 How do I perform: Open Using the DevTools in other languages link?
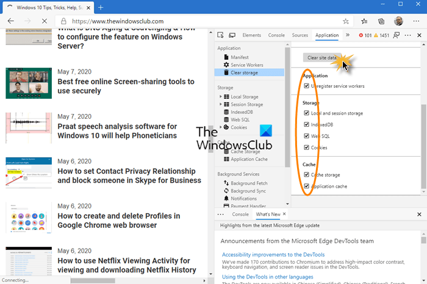point(267,277)
